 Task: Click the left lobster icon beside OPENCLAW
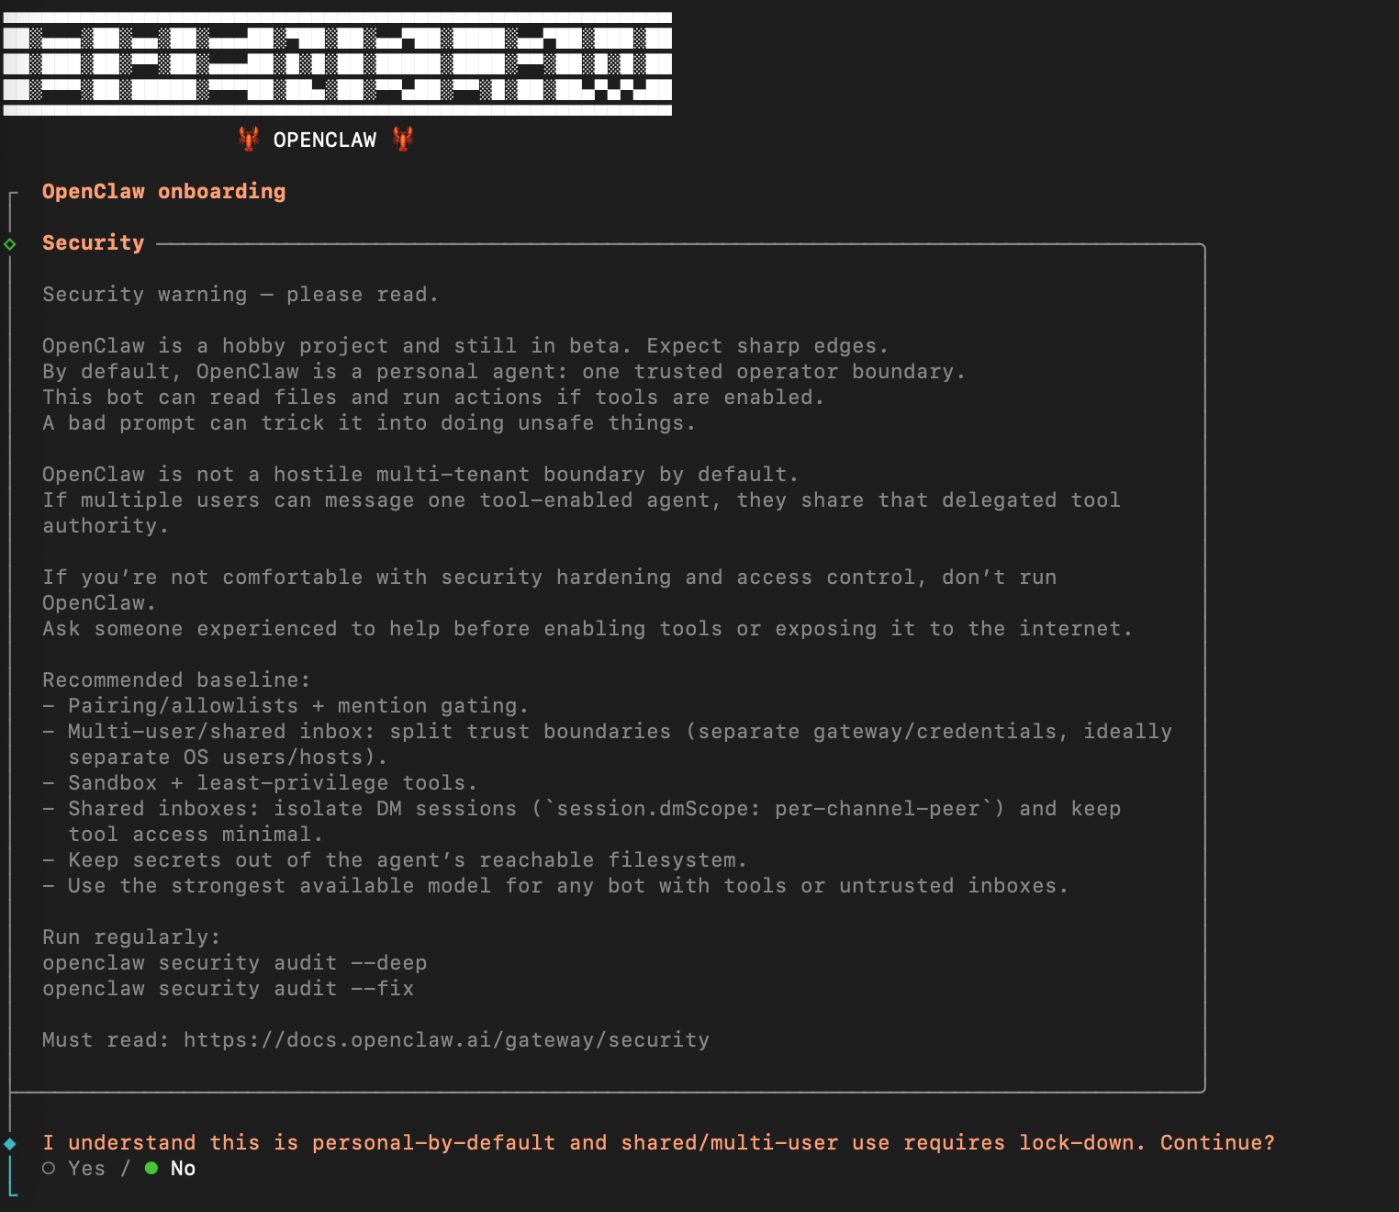click(x=248, y=139)
